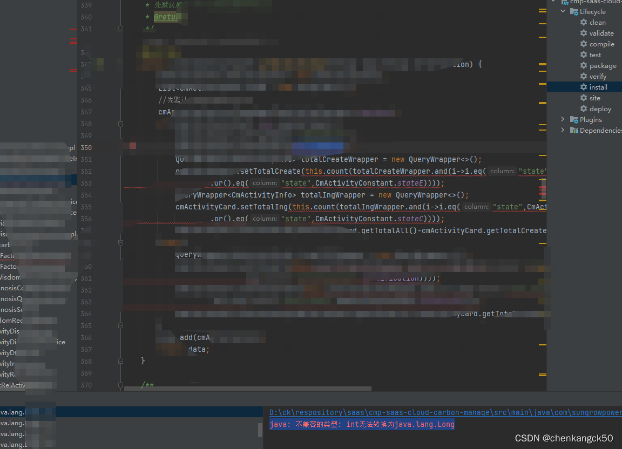Collapse the Lifecycle node
This screenshot has width=622, height=449.
tap(563, 11)
